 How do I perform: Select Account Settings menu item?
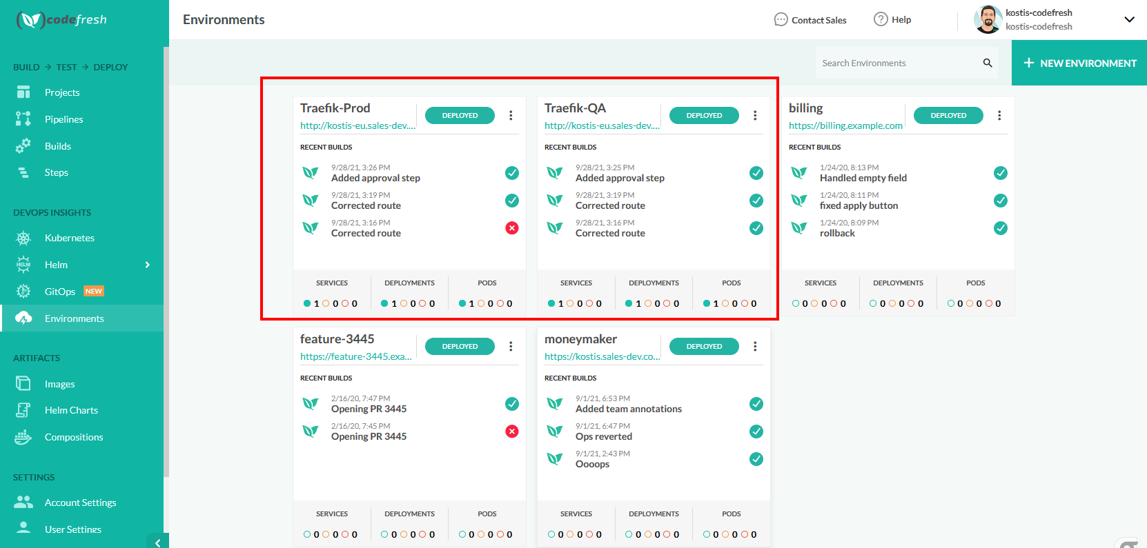tap(80, 503)
